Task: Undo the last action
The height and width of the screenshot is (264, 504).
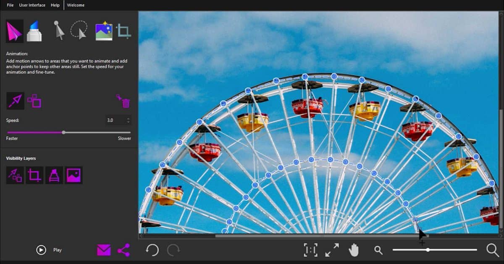Action: click(x=152, y=250)
